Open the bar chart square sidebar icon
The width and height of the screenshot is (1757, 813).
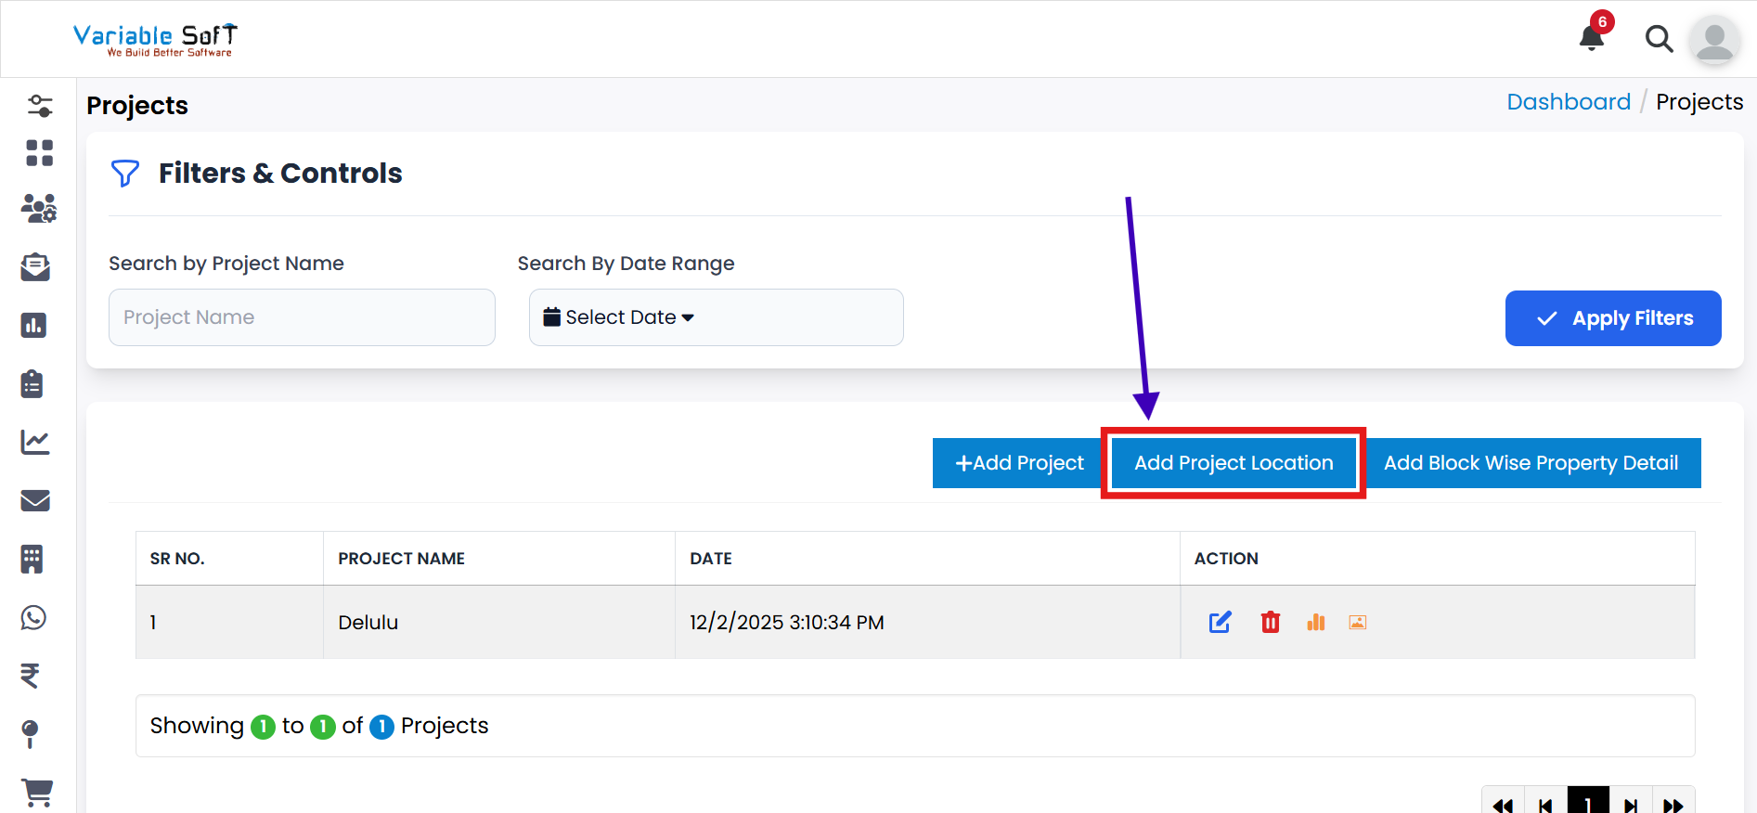tap(34, 326)
